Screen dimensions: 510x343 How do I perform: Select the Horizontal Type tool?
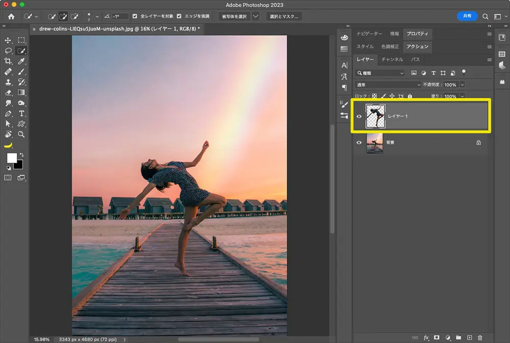coord(21,113)
